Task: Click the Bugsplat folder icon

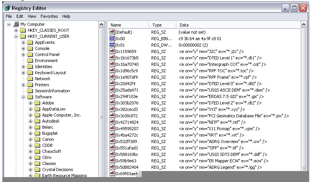Action: (37, 133)
